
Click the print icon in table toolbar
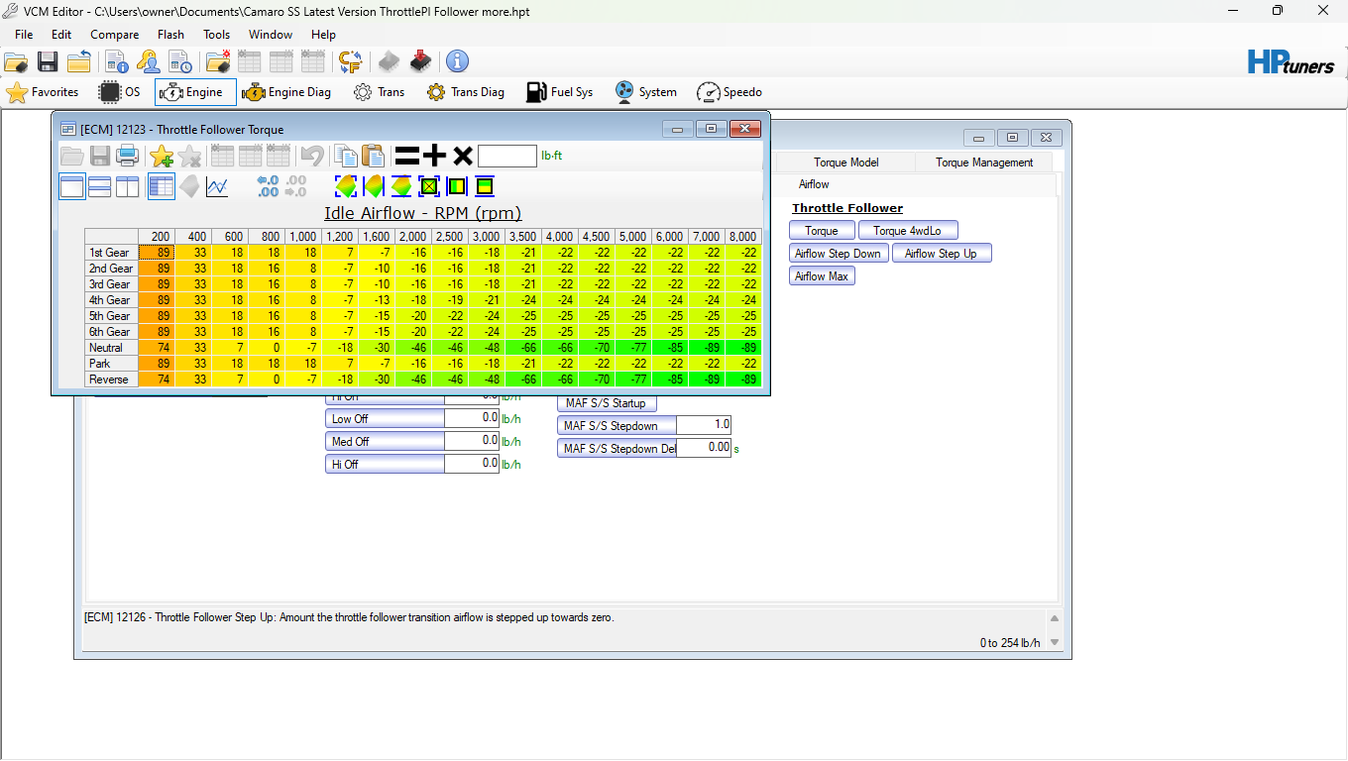[x=127, y=156]
